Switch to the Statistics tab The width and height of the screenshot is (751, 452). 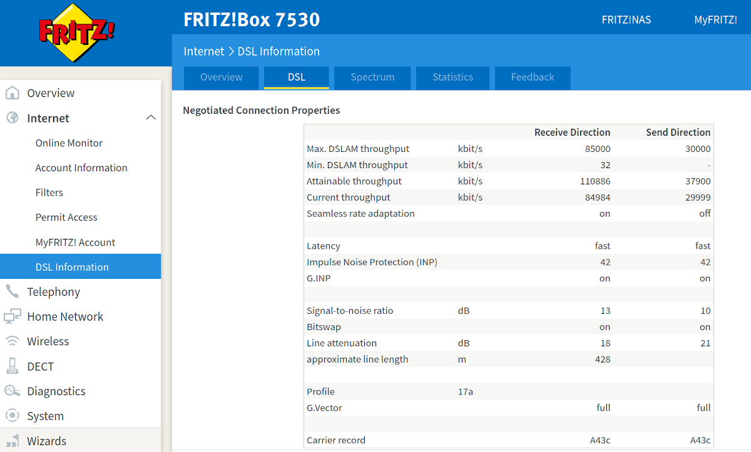[452, 78]
